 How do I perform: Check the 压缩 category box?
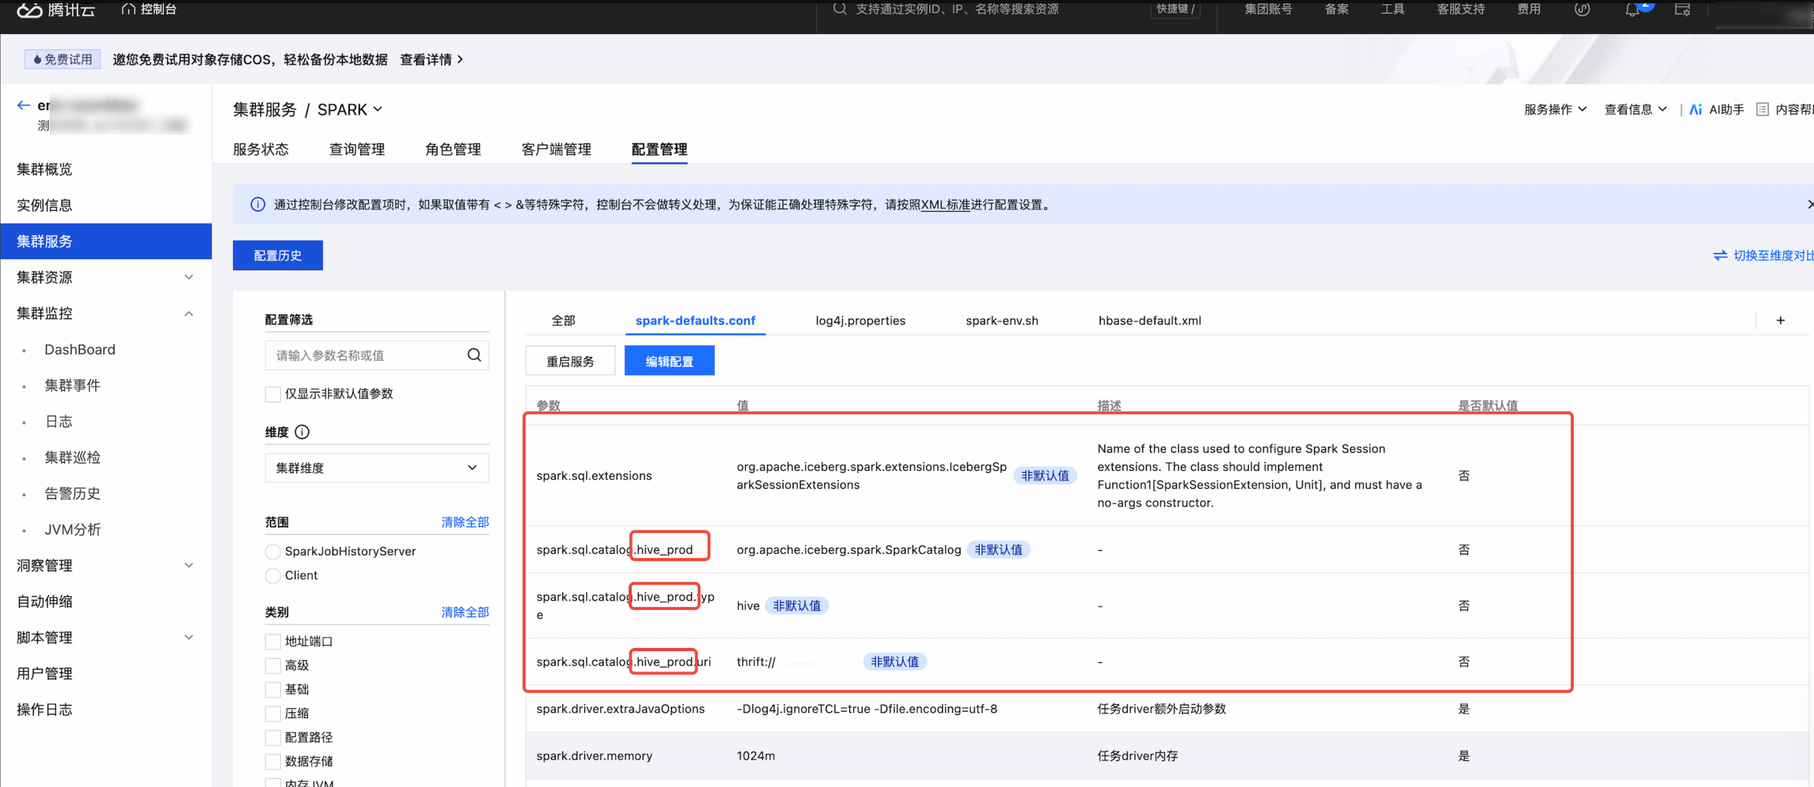point(273,713)
